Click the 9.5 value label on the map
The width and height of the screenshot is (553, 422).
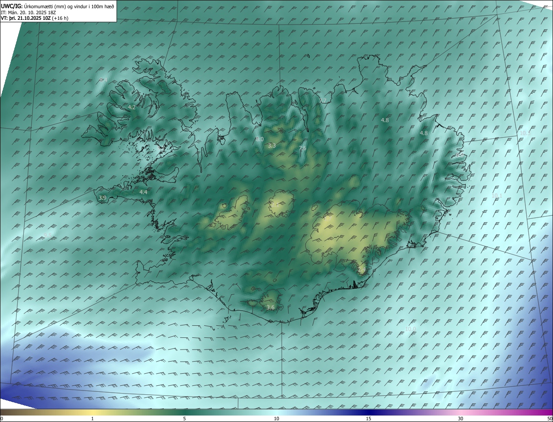pyautogui.click(x=48, y=235)
